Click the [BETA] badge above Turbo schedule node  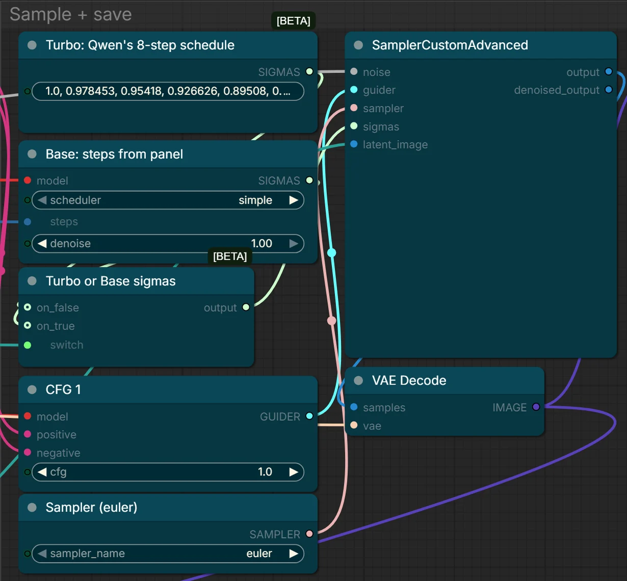click(x=293, y=21)
